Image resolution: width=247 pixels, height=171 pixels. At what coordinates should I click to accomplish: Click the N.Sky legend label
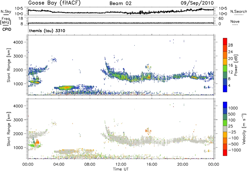6,11
